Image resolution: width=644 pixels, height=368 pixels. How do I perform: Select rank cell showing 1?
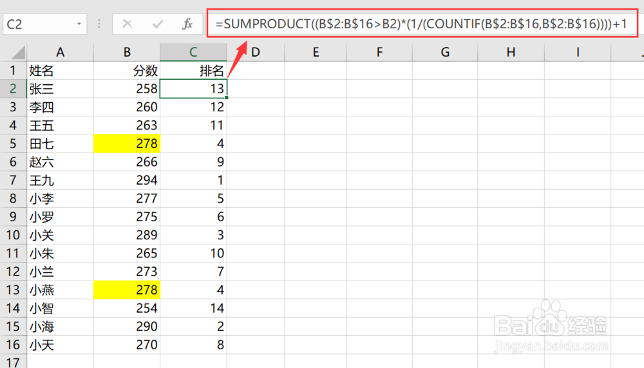click(x=193, y=180)
